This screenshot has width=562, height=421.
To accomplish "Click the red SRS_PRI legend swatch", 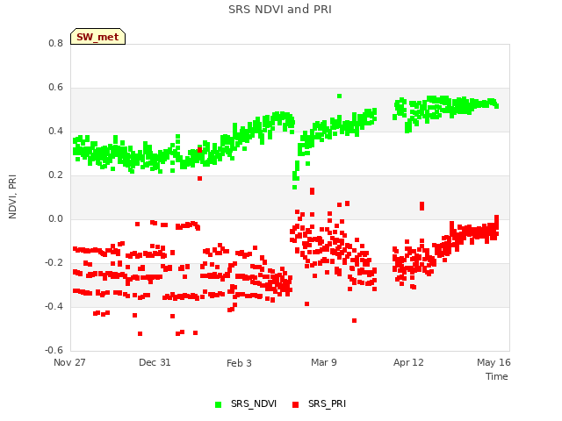I will [x=295, y=404].
